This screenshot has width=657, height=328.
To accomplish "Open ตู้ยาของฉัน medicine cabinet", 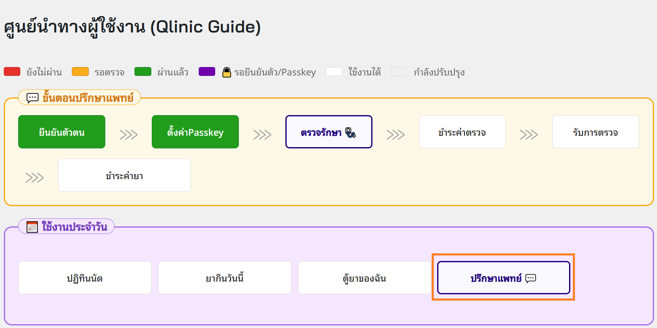I will tap(364, 278).
